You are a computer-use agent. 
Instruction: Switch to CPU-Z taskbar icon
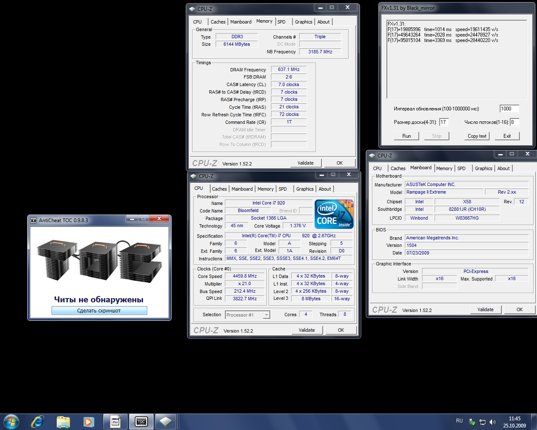click(166, 422)
